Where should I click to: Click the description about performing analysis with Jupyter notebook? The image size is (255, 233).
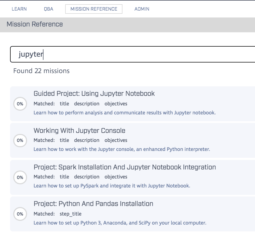(125, 113)
